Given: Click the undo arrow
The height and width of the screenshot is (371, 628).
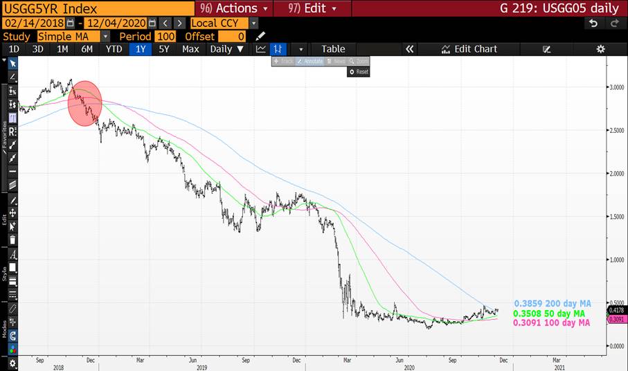Looking at the screenshot, I should (593, 24).
